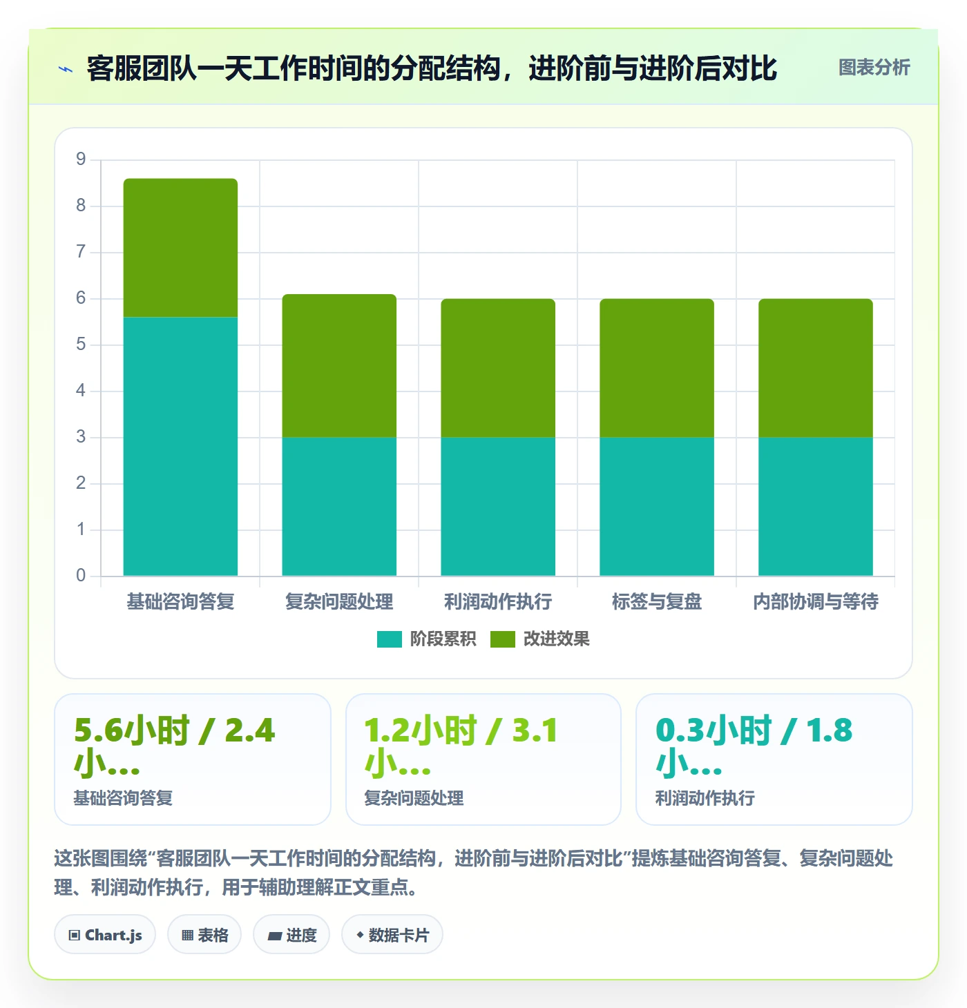Image resolution: width=967 pixels, height=1008 pixels.
Task: Click the teal bar segment for 基础咨询答复
Action: coord(180,446)
